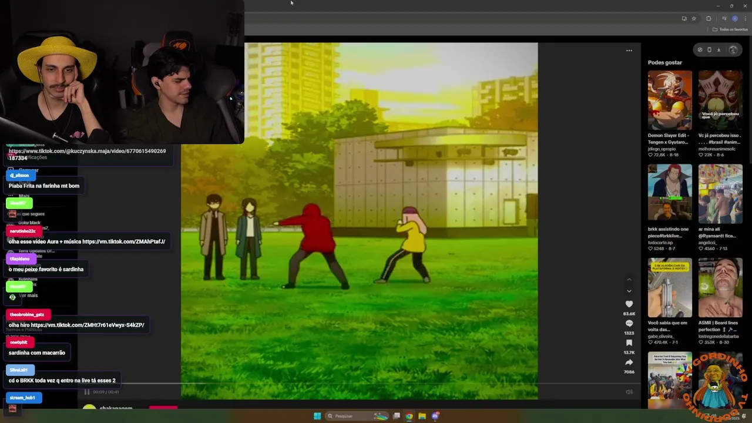Open the Chrome extensions puzzle icon
752x423 pixels.
[x=709, y=18]
